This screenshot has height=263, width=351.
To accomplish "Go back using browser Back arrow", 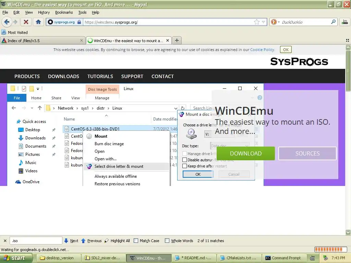I will (7, 22).
